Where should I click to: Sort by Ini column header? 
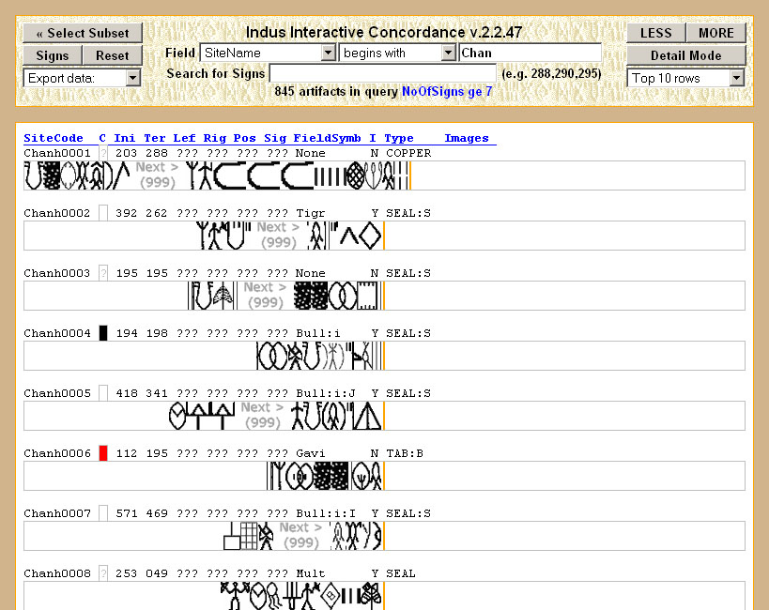[x=125, y=138]
